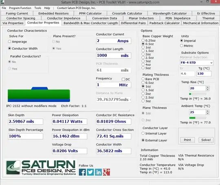Click the conductor cross-section diagram

[x=39, y=94]
